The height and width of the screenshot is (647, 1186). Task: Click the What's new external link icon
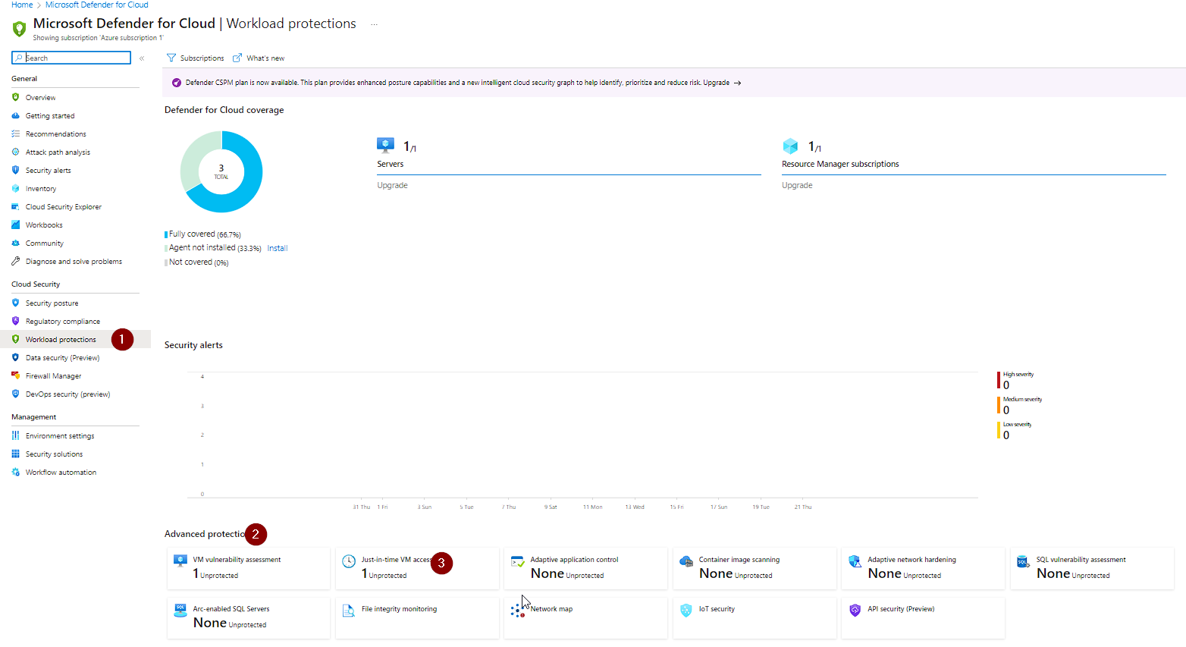tap(237, 58)
